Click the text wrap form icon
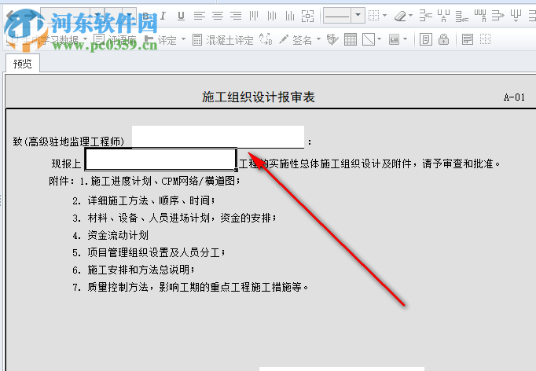536x371 pixels. [x=468, y=39]
